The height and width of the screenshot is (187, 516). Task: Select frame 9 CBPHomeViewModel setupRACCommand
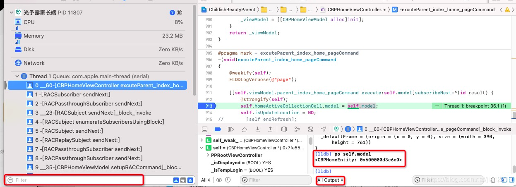(98, 168)
